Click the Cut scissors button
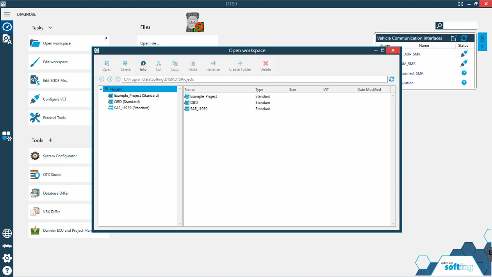The image size is (492, 277). 159,66
